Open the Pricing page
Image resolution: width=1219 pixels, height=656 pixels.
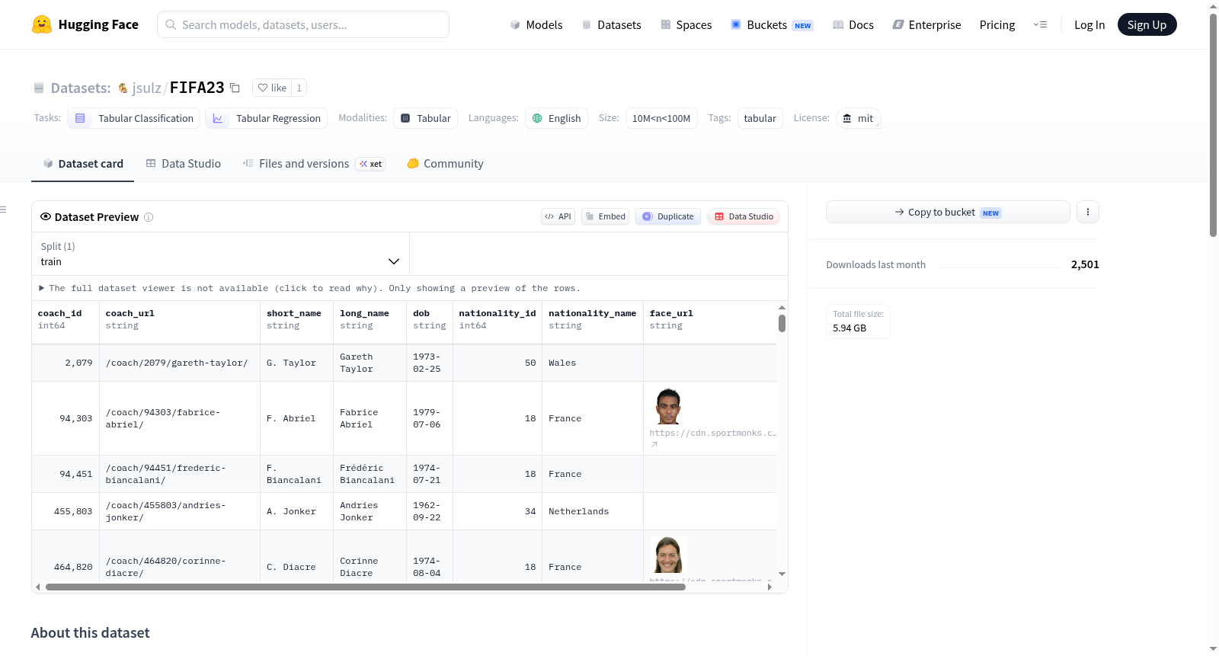tap(997, 25)
